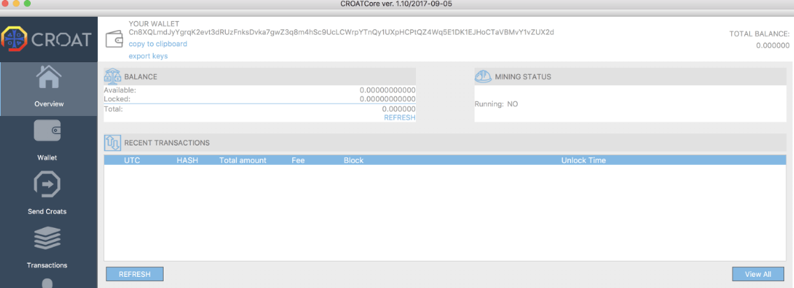Click the partially visible sidebar icon below Transactions
Image resolution: width=794 pixels, height=288 pixels.
click(47, 283)
